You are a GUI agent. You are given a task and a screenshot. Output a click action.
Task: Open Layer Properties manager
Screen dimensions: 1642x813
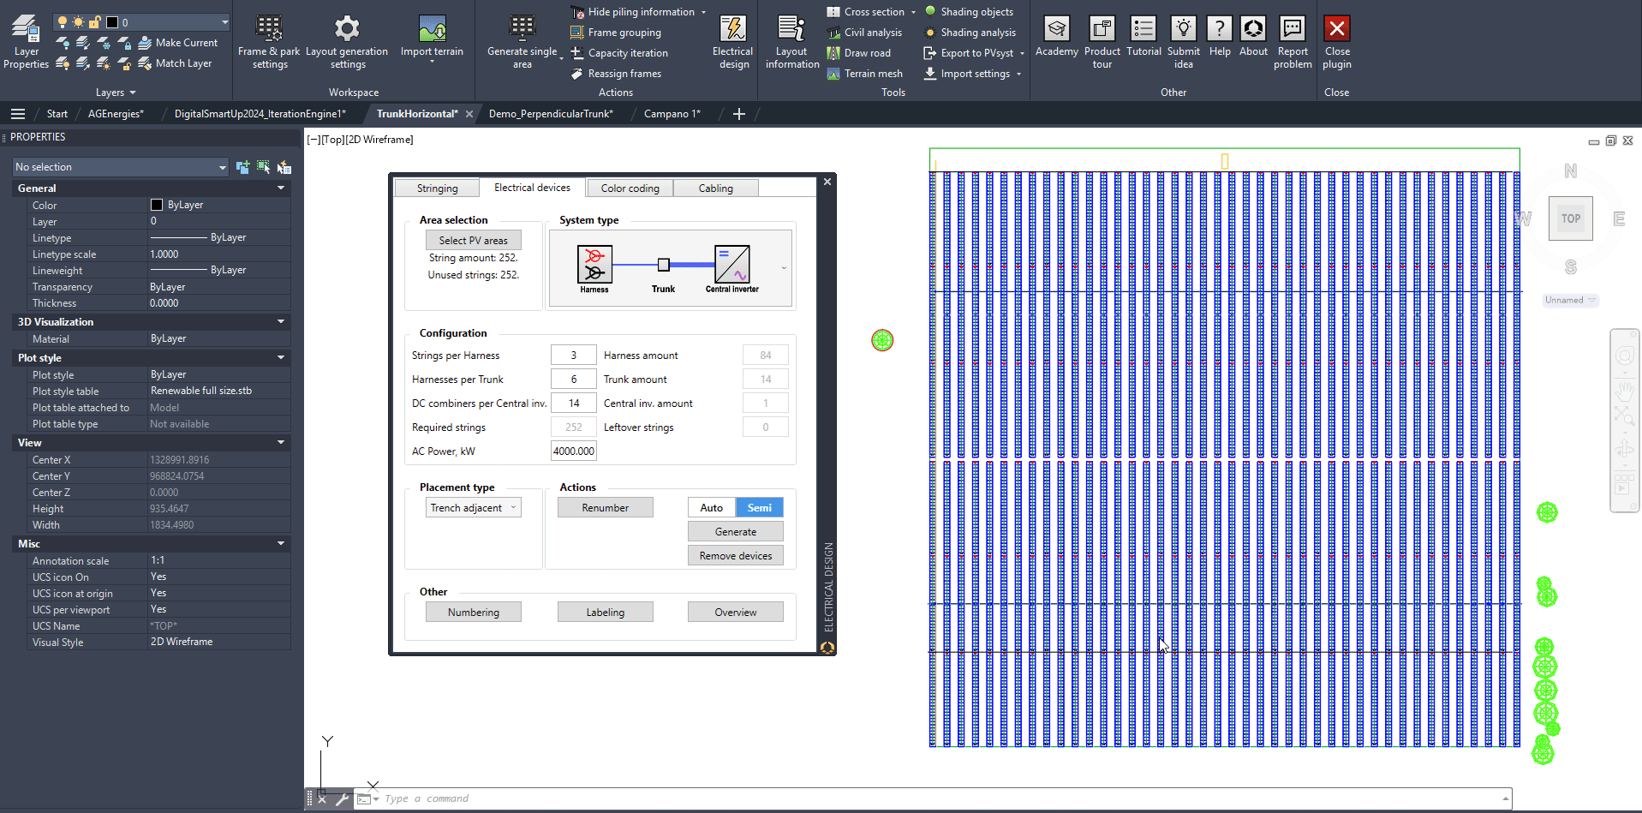pyautogui.click(x=26, y=41)
